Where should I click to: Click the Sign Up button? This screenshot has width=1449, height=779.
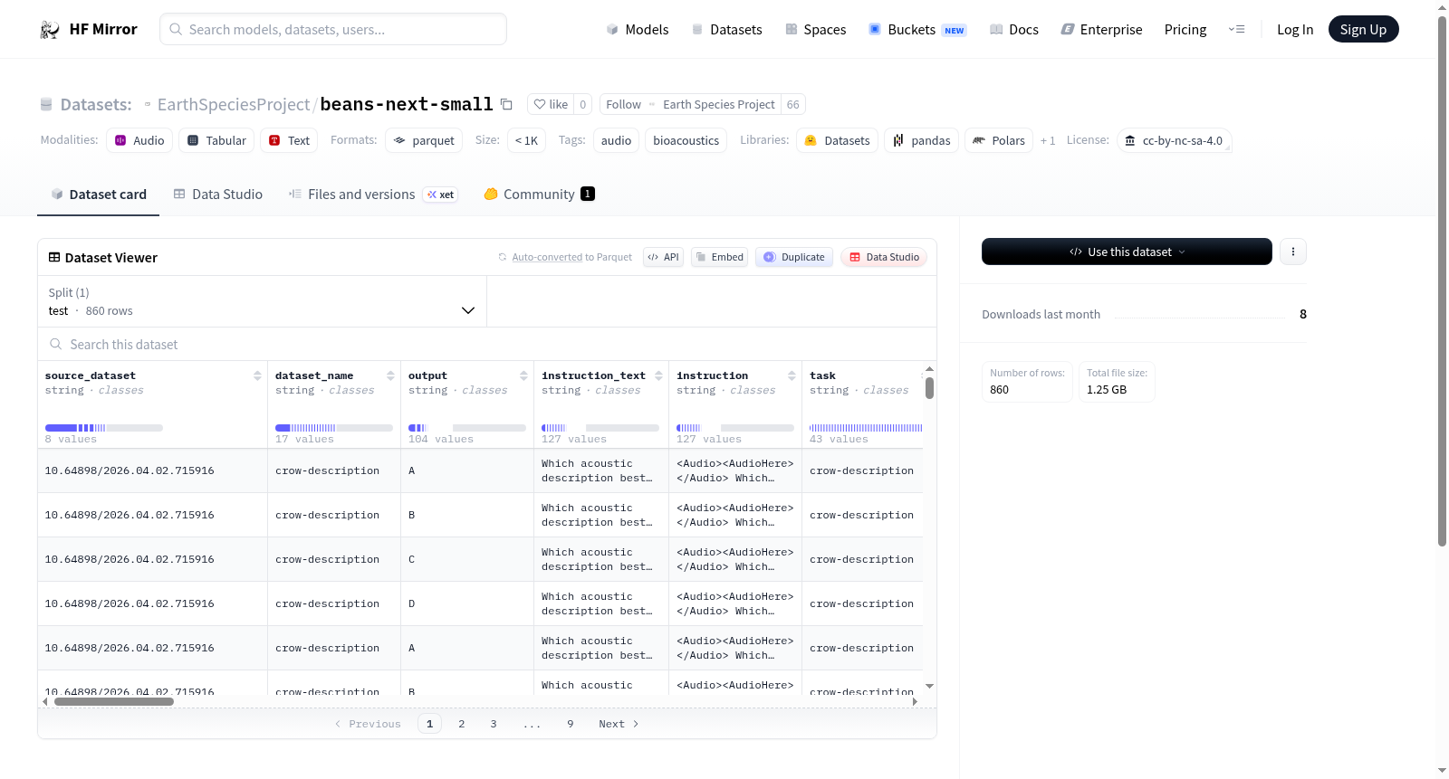[x=1363, y=29]
